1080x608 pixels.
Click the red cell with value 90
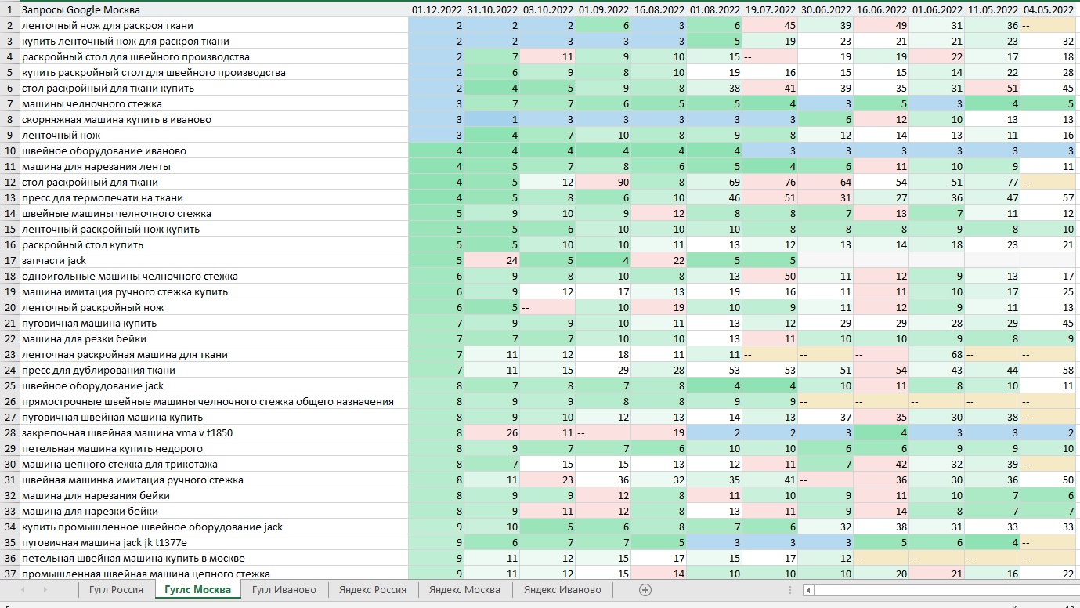pyautogui.click(x=604, y=182)
